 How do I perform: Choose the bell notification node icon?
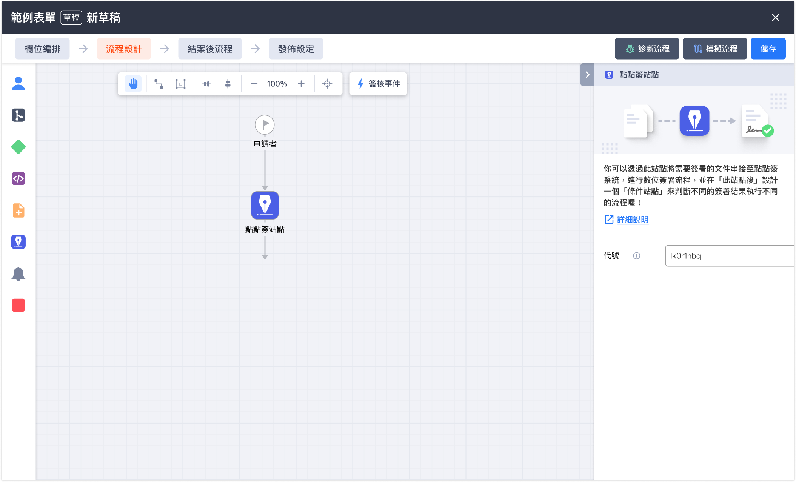[x=18, y=273]
